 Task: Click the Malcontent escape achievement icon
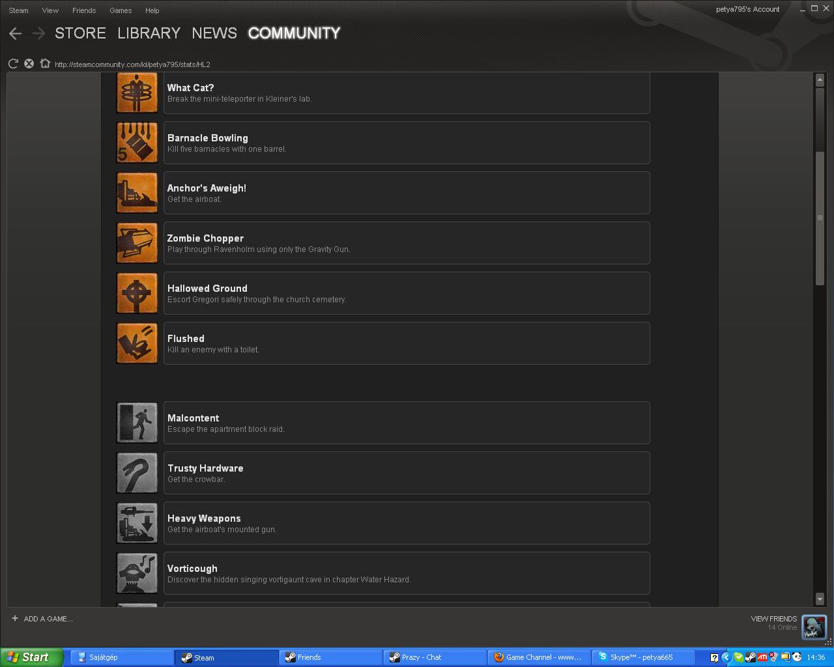pyautogui.click(x=137, y=423)
